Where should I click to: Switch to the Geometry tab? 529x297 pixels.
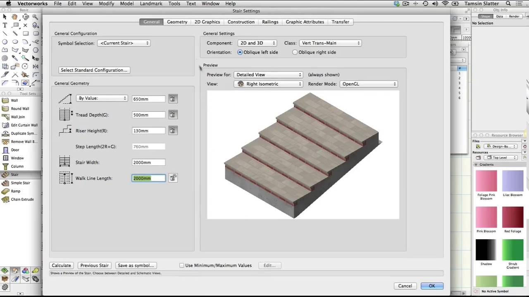177,22
